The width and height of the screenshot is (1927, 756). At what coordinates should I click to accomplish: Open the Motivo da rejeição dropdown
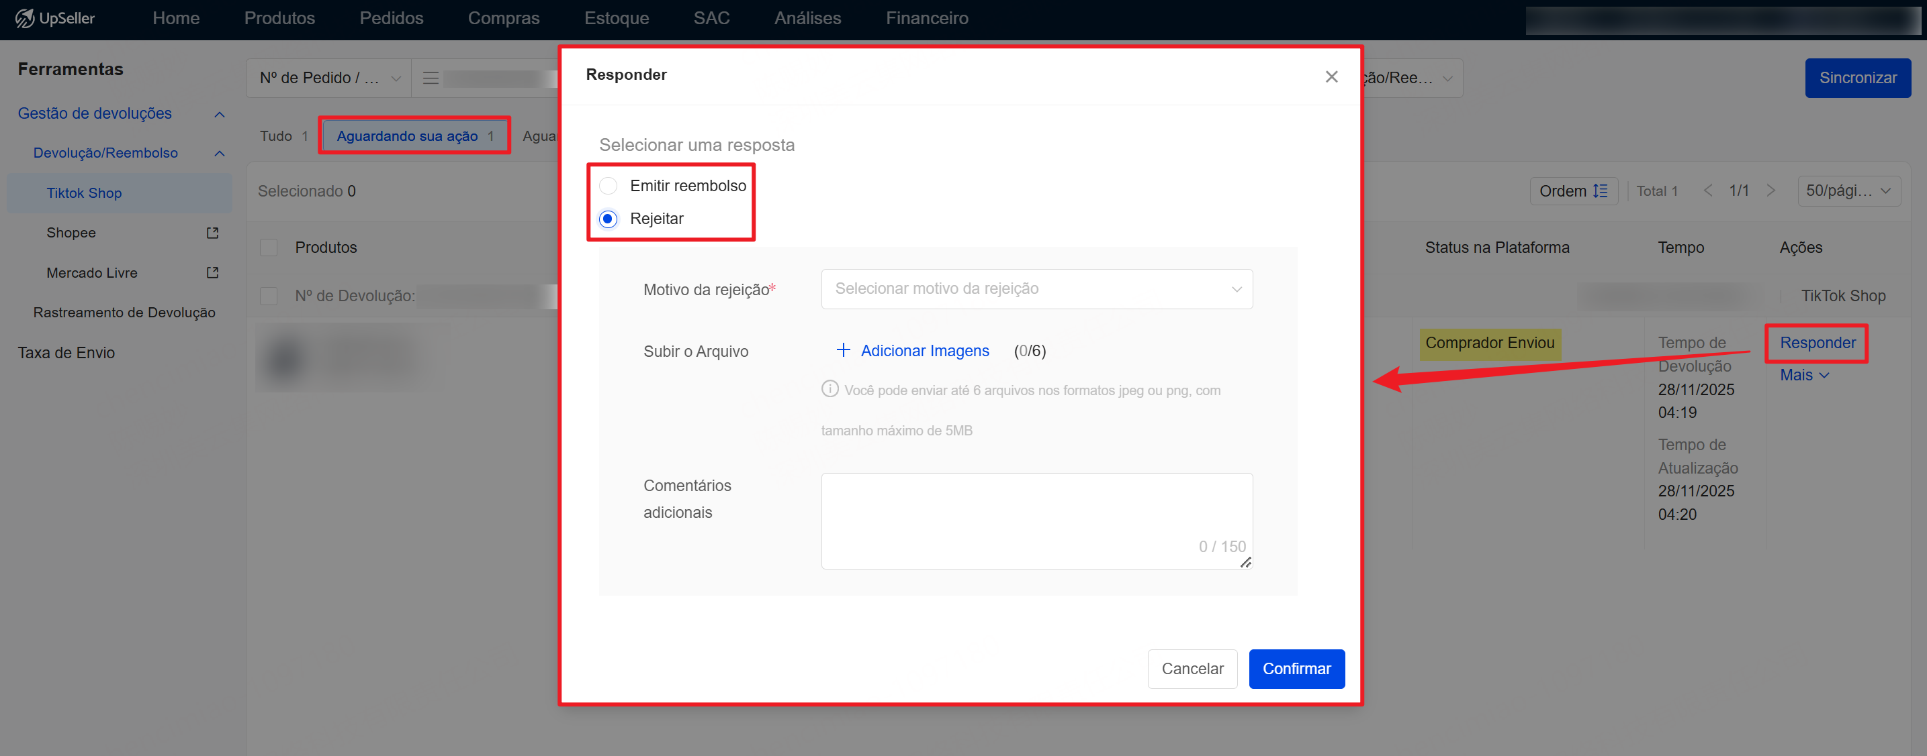point(1036,289)
